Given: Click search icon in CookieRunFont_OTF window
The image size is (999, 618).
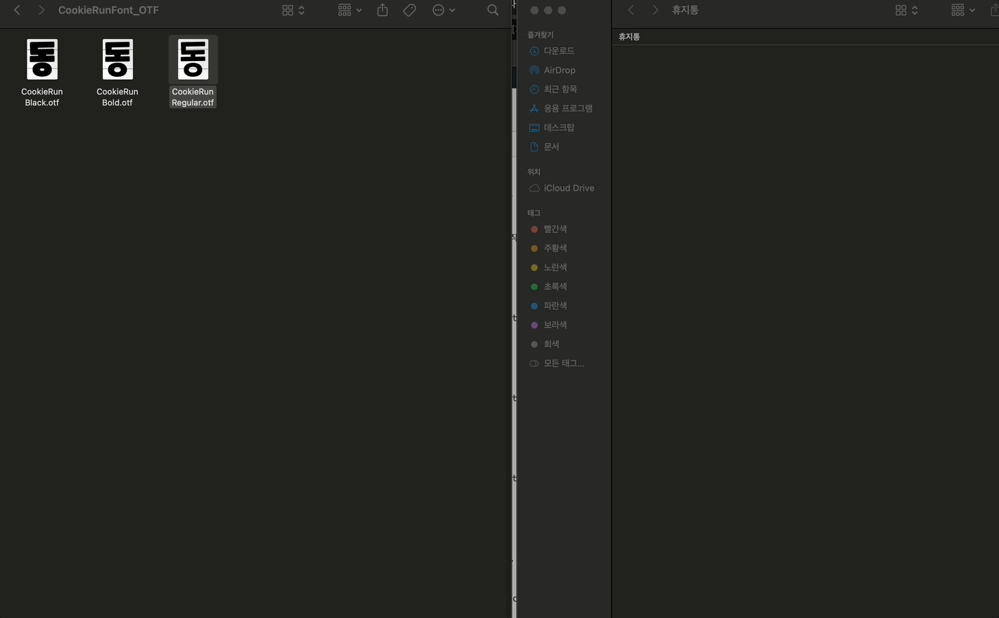Looking at the screenshot, I should point(493,10).
